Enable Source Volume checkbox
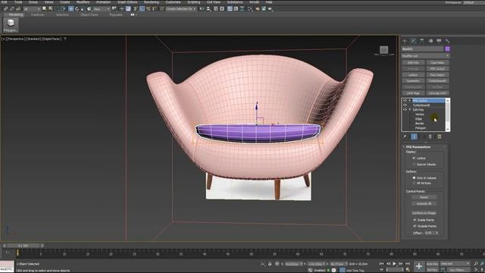 pyautogui.click(x=414, y=165)
